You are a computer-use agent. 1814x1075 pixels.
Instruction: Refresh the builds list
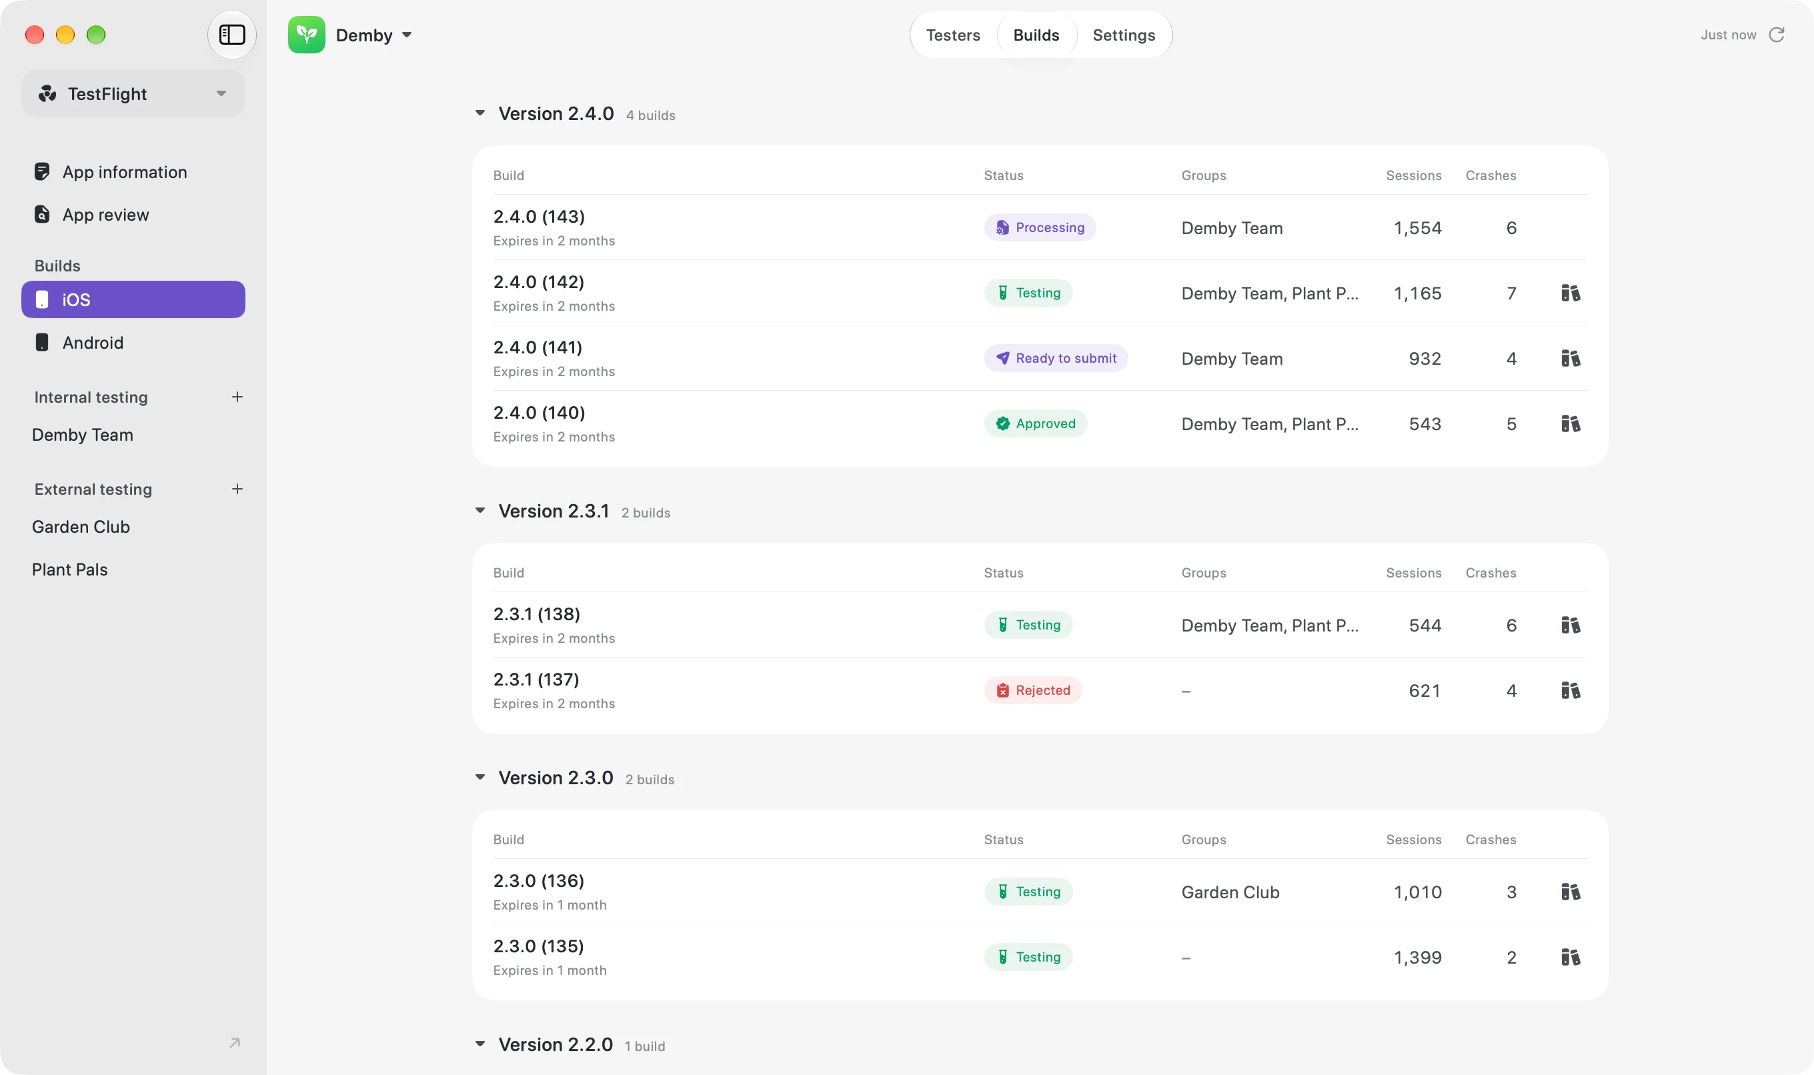(x=1777, y=35)
